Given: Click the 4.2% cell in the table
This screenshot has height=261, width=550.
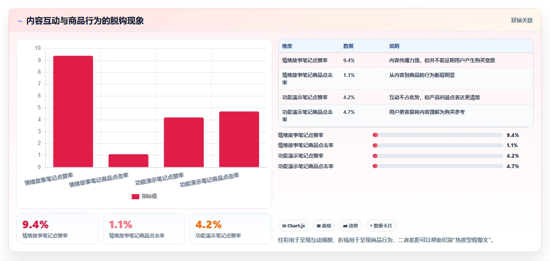Looking at the screenshot, I should point(349,97).
